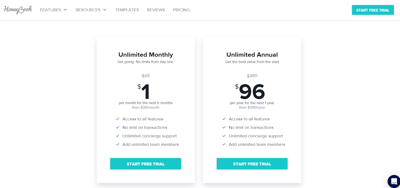Click checkmark beside Annual 'No limit on transactions'

(224, 127)
